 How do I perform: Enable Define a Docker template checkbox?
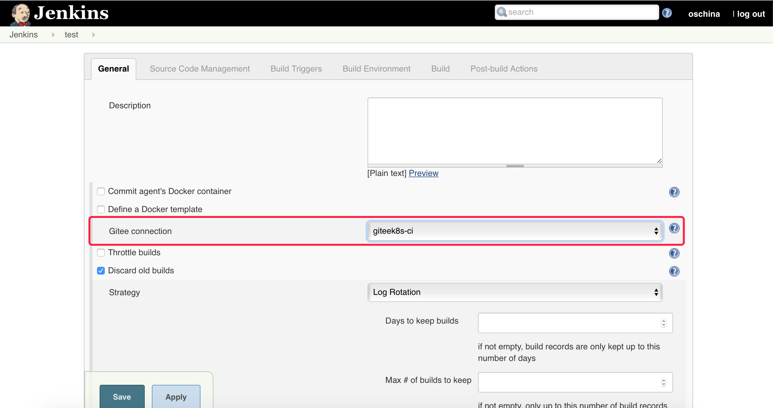(x=100, y=209)
